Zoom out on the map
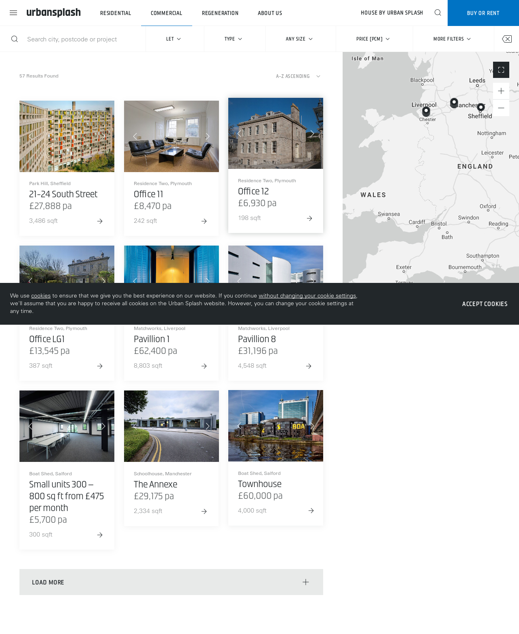Image resolution: width=519 pixels, height=634 pixels. [501, 108]
